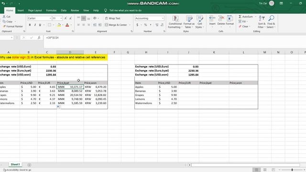
Task: Toggle Underline formatting
Action: pyautogui.click(x=40, y=25)
